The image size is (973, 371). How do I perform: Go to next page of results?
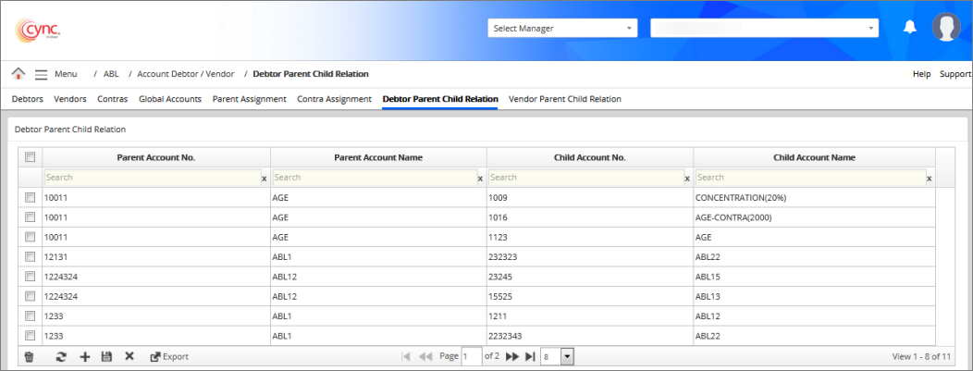point(511,356)
